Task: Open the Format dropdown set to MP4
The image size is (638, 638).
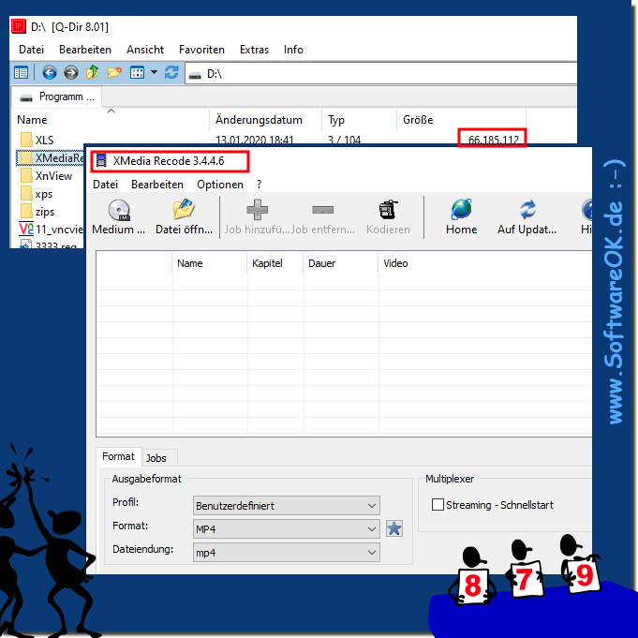Action: [x=287, y=529]
